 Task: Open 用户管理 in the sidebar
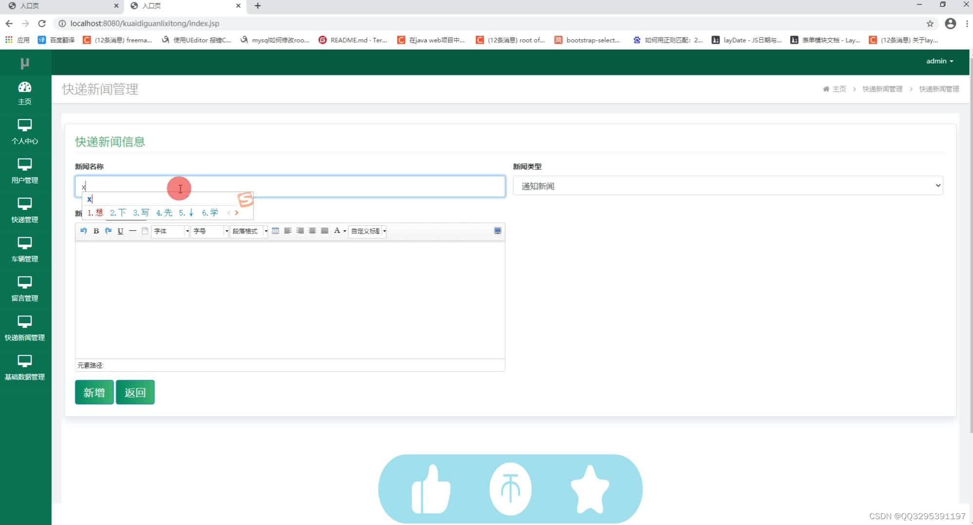25,171
